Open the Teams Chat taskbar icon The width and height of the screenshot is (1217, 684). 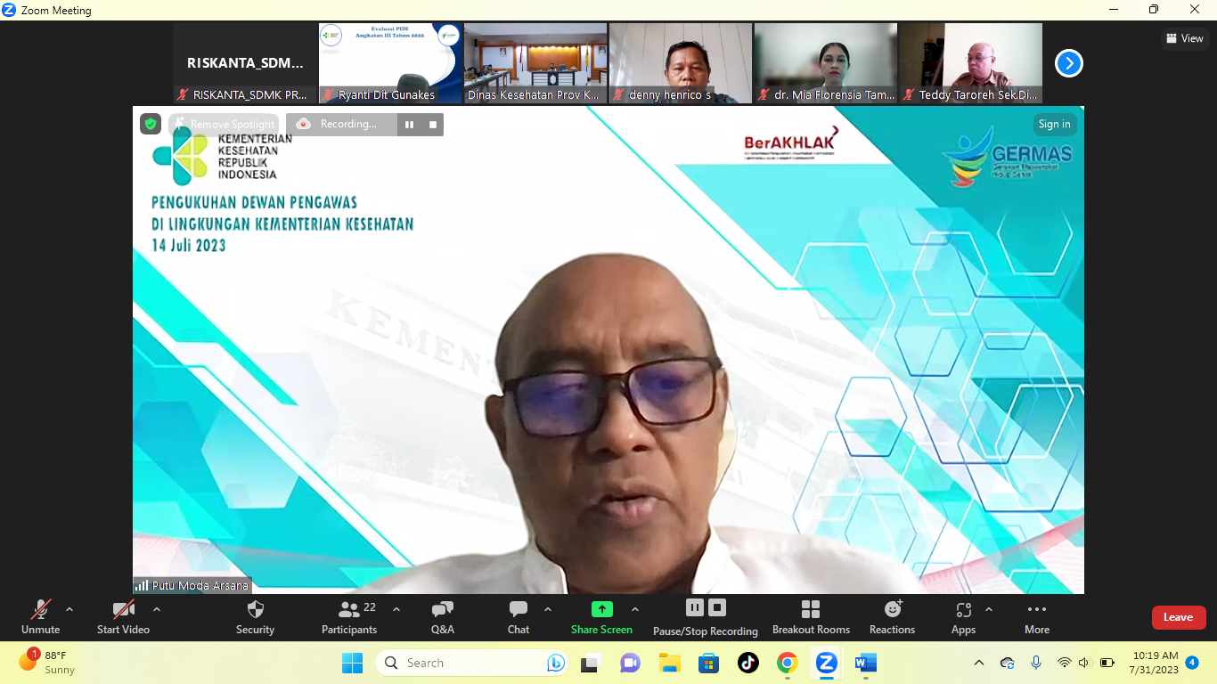coord(630,663)
